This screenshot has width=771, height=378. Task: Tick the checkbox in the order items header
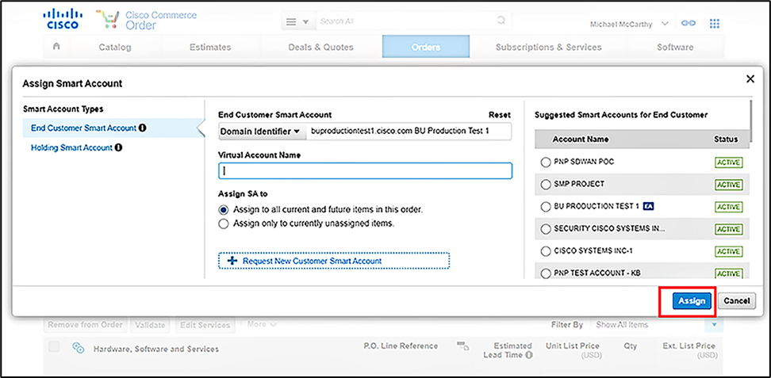[x=54, y=348]
